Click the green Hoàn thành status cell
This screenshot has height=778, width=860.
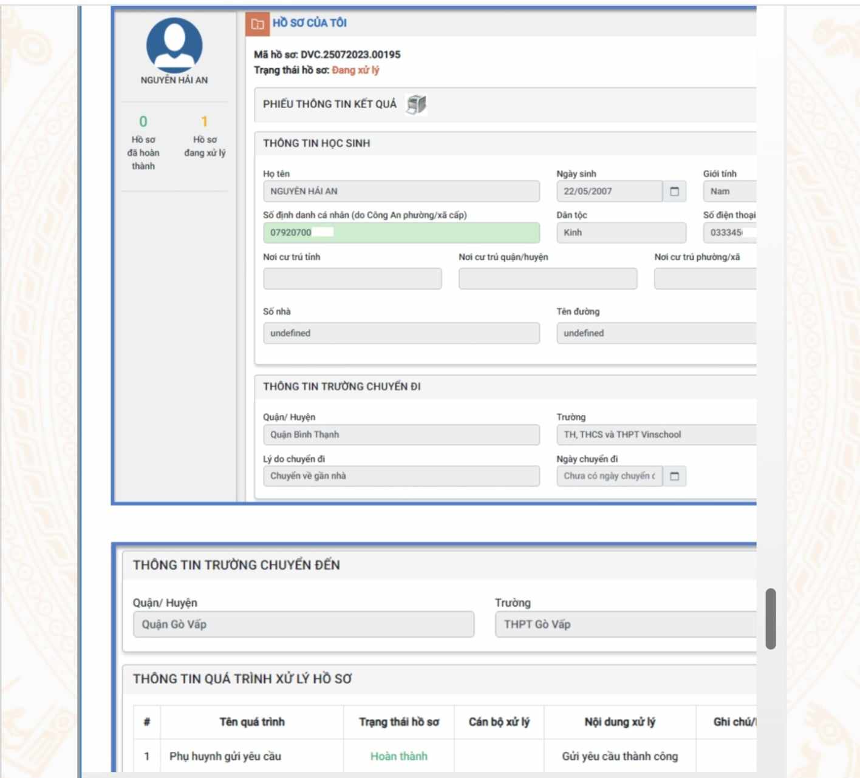(399, 756)
